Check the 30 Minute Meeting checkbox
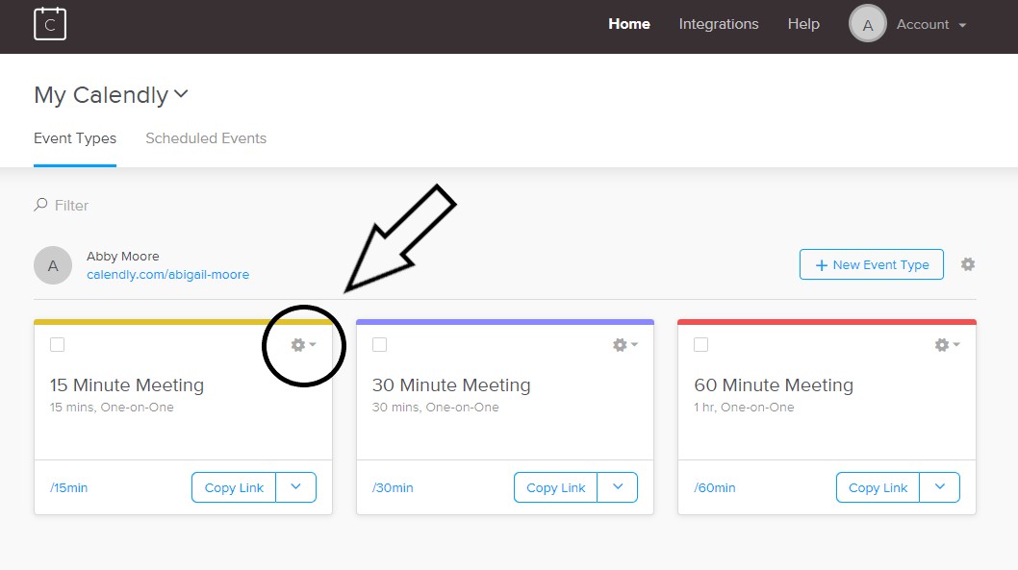Image resolution: width=1018 pixels, height=570 pixels. point(380,344)
